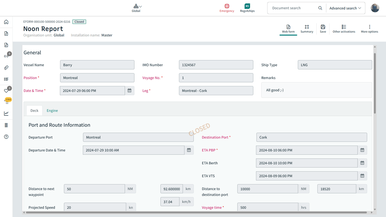Click the attachments paperclip icon

pos(6,68)
